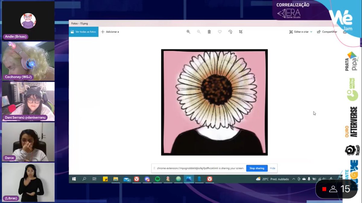Select Cecihoney (WGJ) webcam tile
This screenshot has width=362, height=203.
(x=28, y=61)
